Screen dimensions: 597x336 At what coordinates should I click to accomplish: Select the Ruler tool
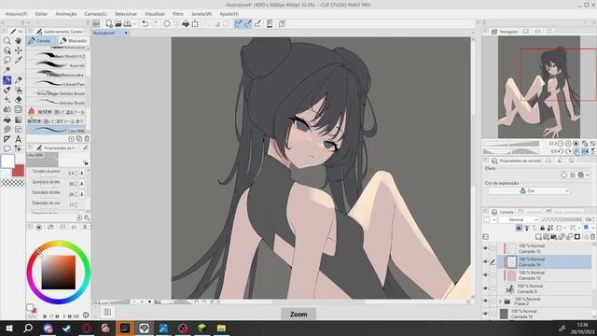point(7,139)
